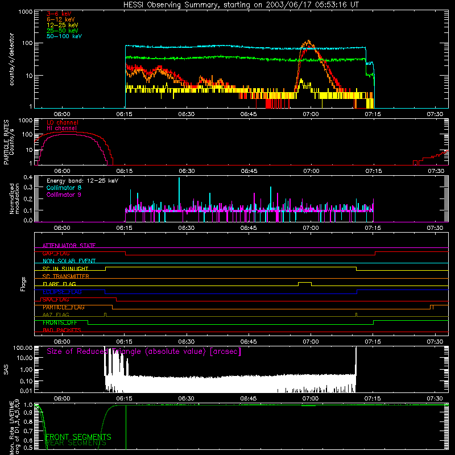Image resolution: width=455 pixels, height=455 pixels.
Task: Click the 0.4 y-axis value in modulation plot
Action: click(x=28, y=177)
